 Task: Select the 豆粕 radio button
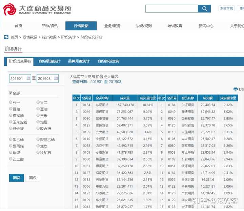11,109
